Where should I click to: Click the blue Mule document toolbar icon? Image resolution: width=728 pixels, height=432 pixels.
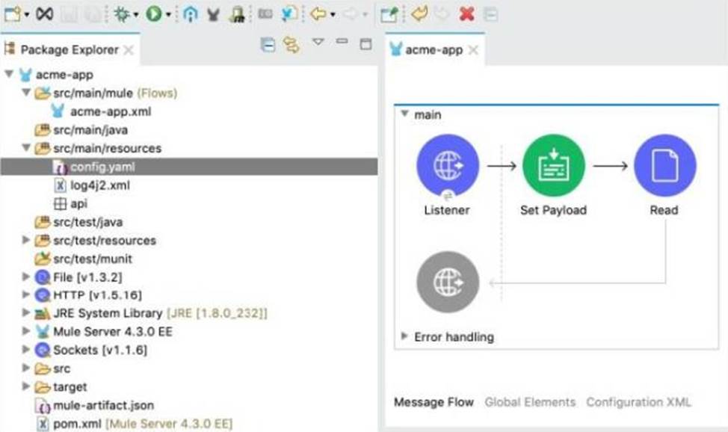290,14
